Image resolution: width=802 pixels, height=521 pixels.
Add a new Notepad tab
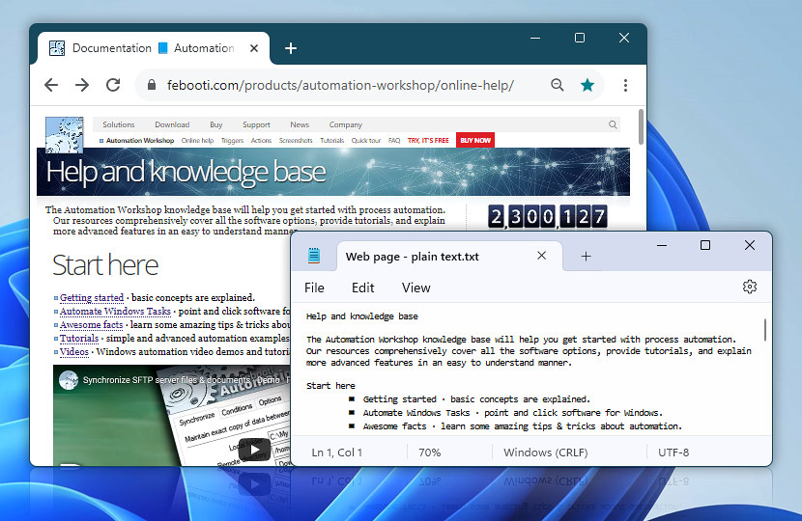pos(586,257)
